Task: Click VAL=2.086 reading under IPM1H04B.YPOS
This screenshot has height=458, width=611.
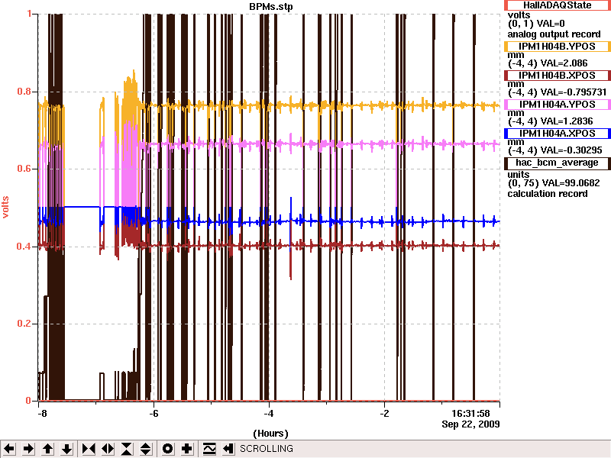Action: pos(564,63)
